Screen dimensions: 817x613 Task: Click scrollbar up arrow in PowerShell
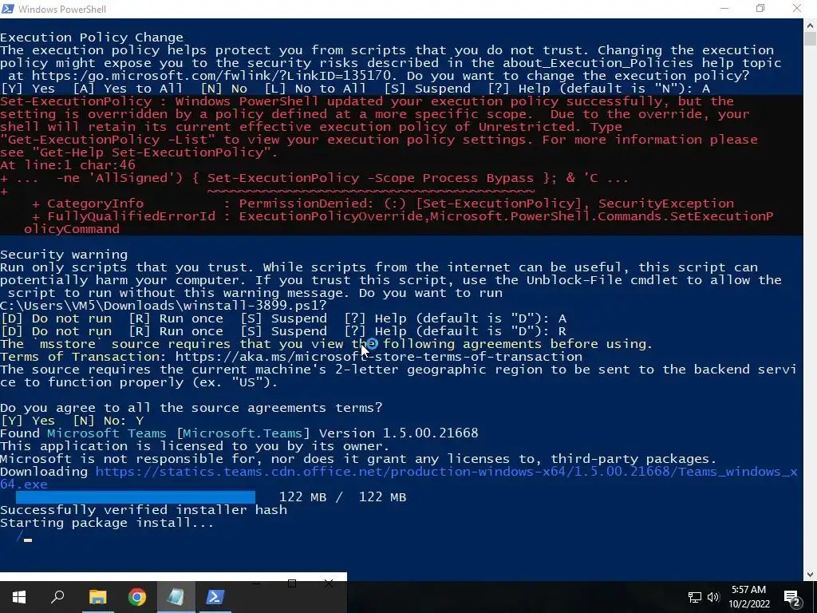click(x=811, y=25)
